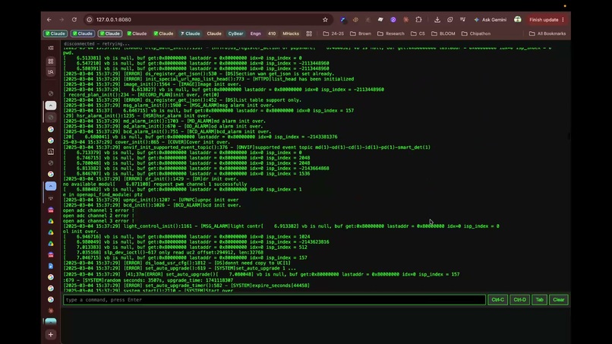Click the 'open adc channel 3 error !' line
The image size is (612, 344).
[x=99, y=221]
